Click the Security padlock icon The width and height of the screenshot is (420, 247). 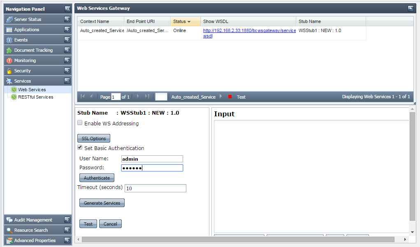9,71
